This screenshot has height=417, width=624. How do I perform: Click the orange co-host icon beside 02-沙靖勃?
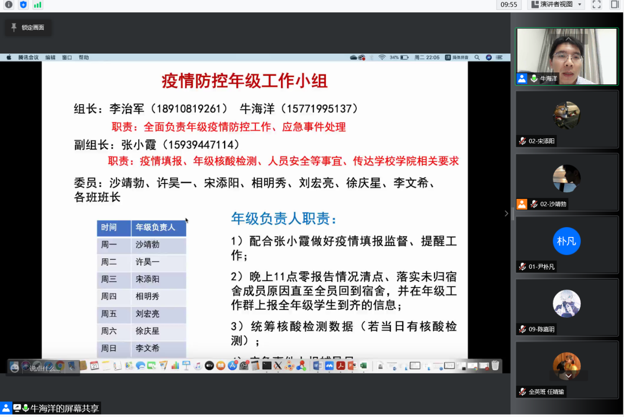(x=522, y=204)
